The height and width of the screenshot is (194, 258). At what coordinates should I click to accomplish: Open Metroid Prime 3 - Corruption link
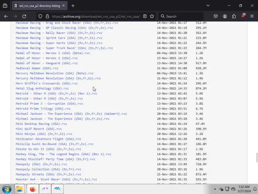coord(49,104)
